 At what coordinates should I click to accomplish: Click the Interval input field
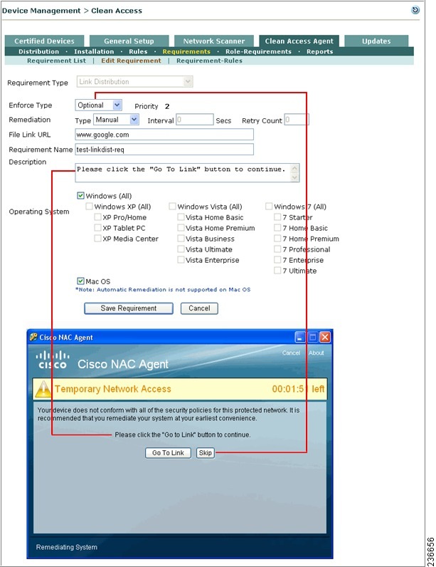[x=195, y=120]
